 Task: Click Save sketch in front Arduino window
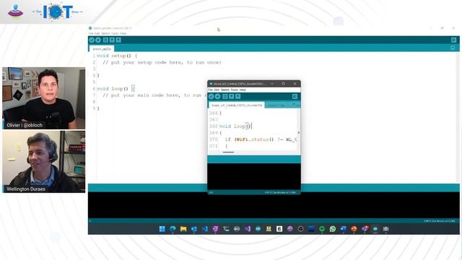[x=238, y=96]
